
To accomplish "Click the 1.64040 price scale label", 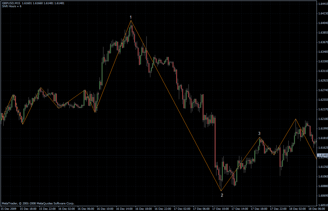I will (x=323, y=23).
